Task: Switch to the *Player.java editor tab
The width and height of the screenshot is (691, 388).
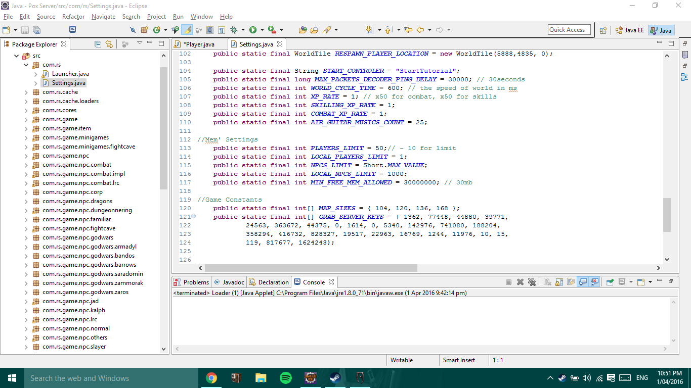Action: [198, 44]
